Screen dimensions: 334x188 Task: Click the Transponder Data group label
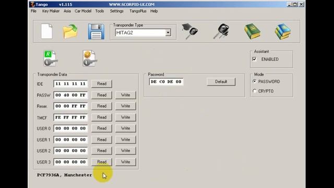pyautogui.click(x=52, y=74)
